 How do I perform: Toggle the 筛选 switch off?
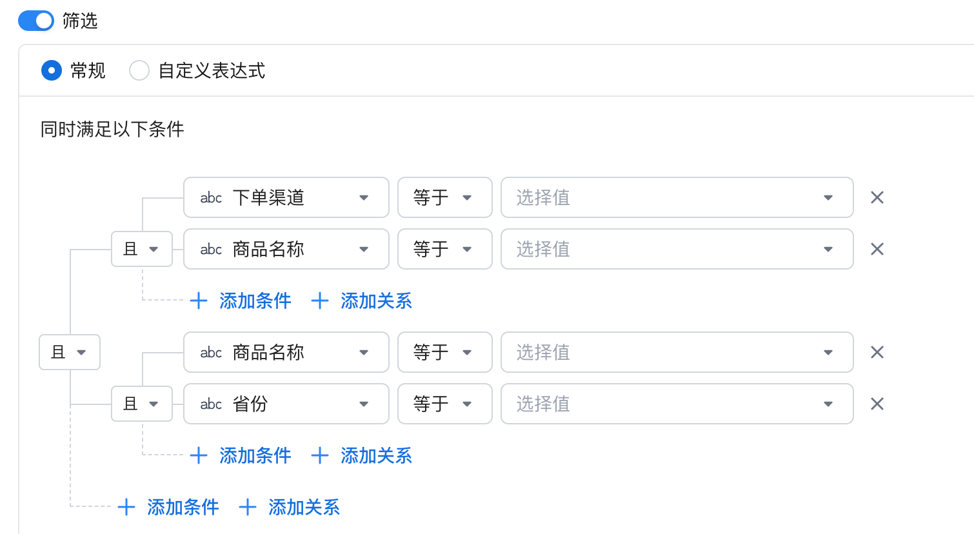(36, 21)
